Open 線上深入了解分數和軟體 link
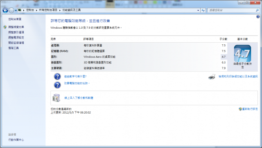Screen dimensions: 262x148 pyautogui.click(x=79, y=98)
